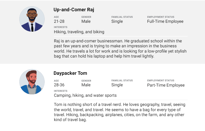This screenshot has width=205, height=131.
Task: Click Raj's Familial Status value Single
Action: click(117, 21)
